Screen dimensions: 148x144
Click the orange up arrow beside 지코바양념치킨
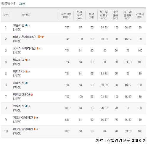35,118
